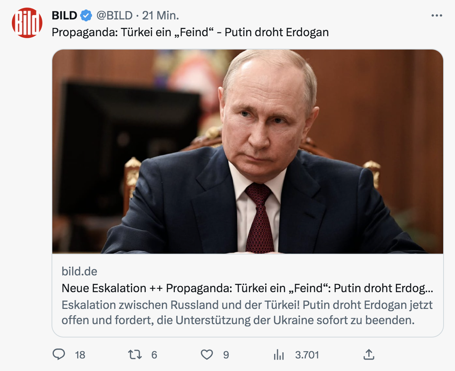Toggle the heart like icon
This screenshot has height=371, width=455.
pos(207,355)
